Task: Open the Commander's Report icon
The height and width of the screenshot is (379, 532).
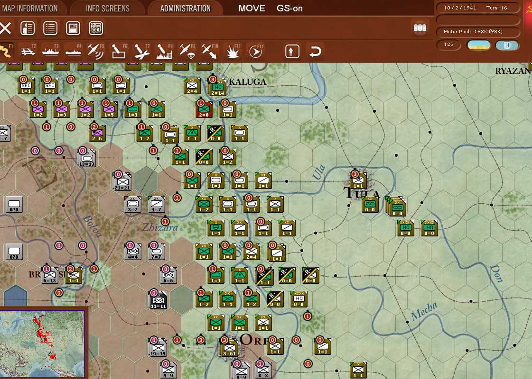Action: point(27,27)
